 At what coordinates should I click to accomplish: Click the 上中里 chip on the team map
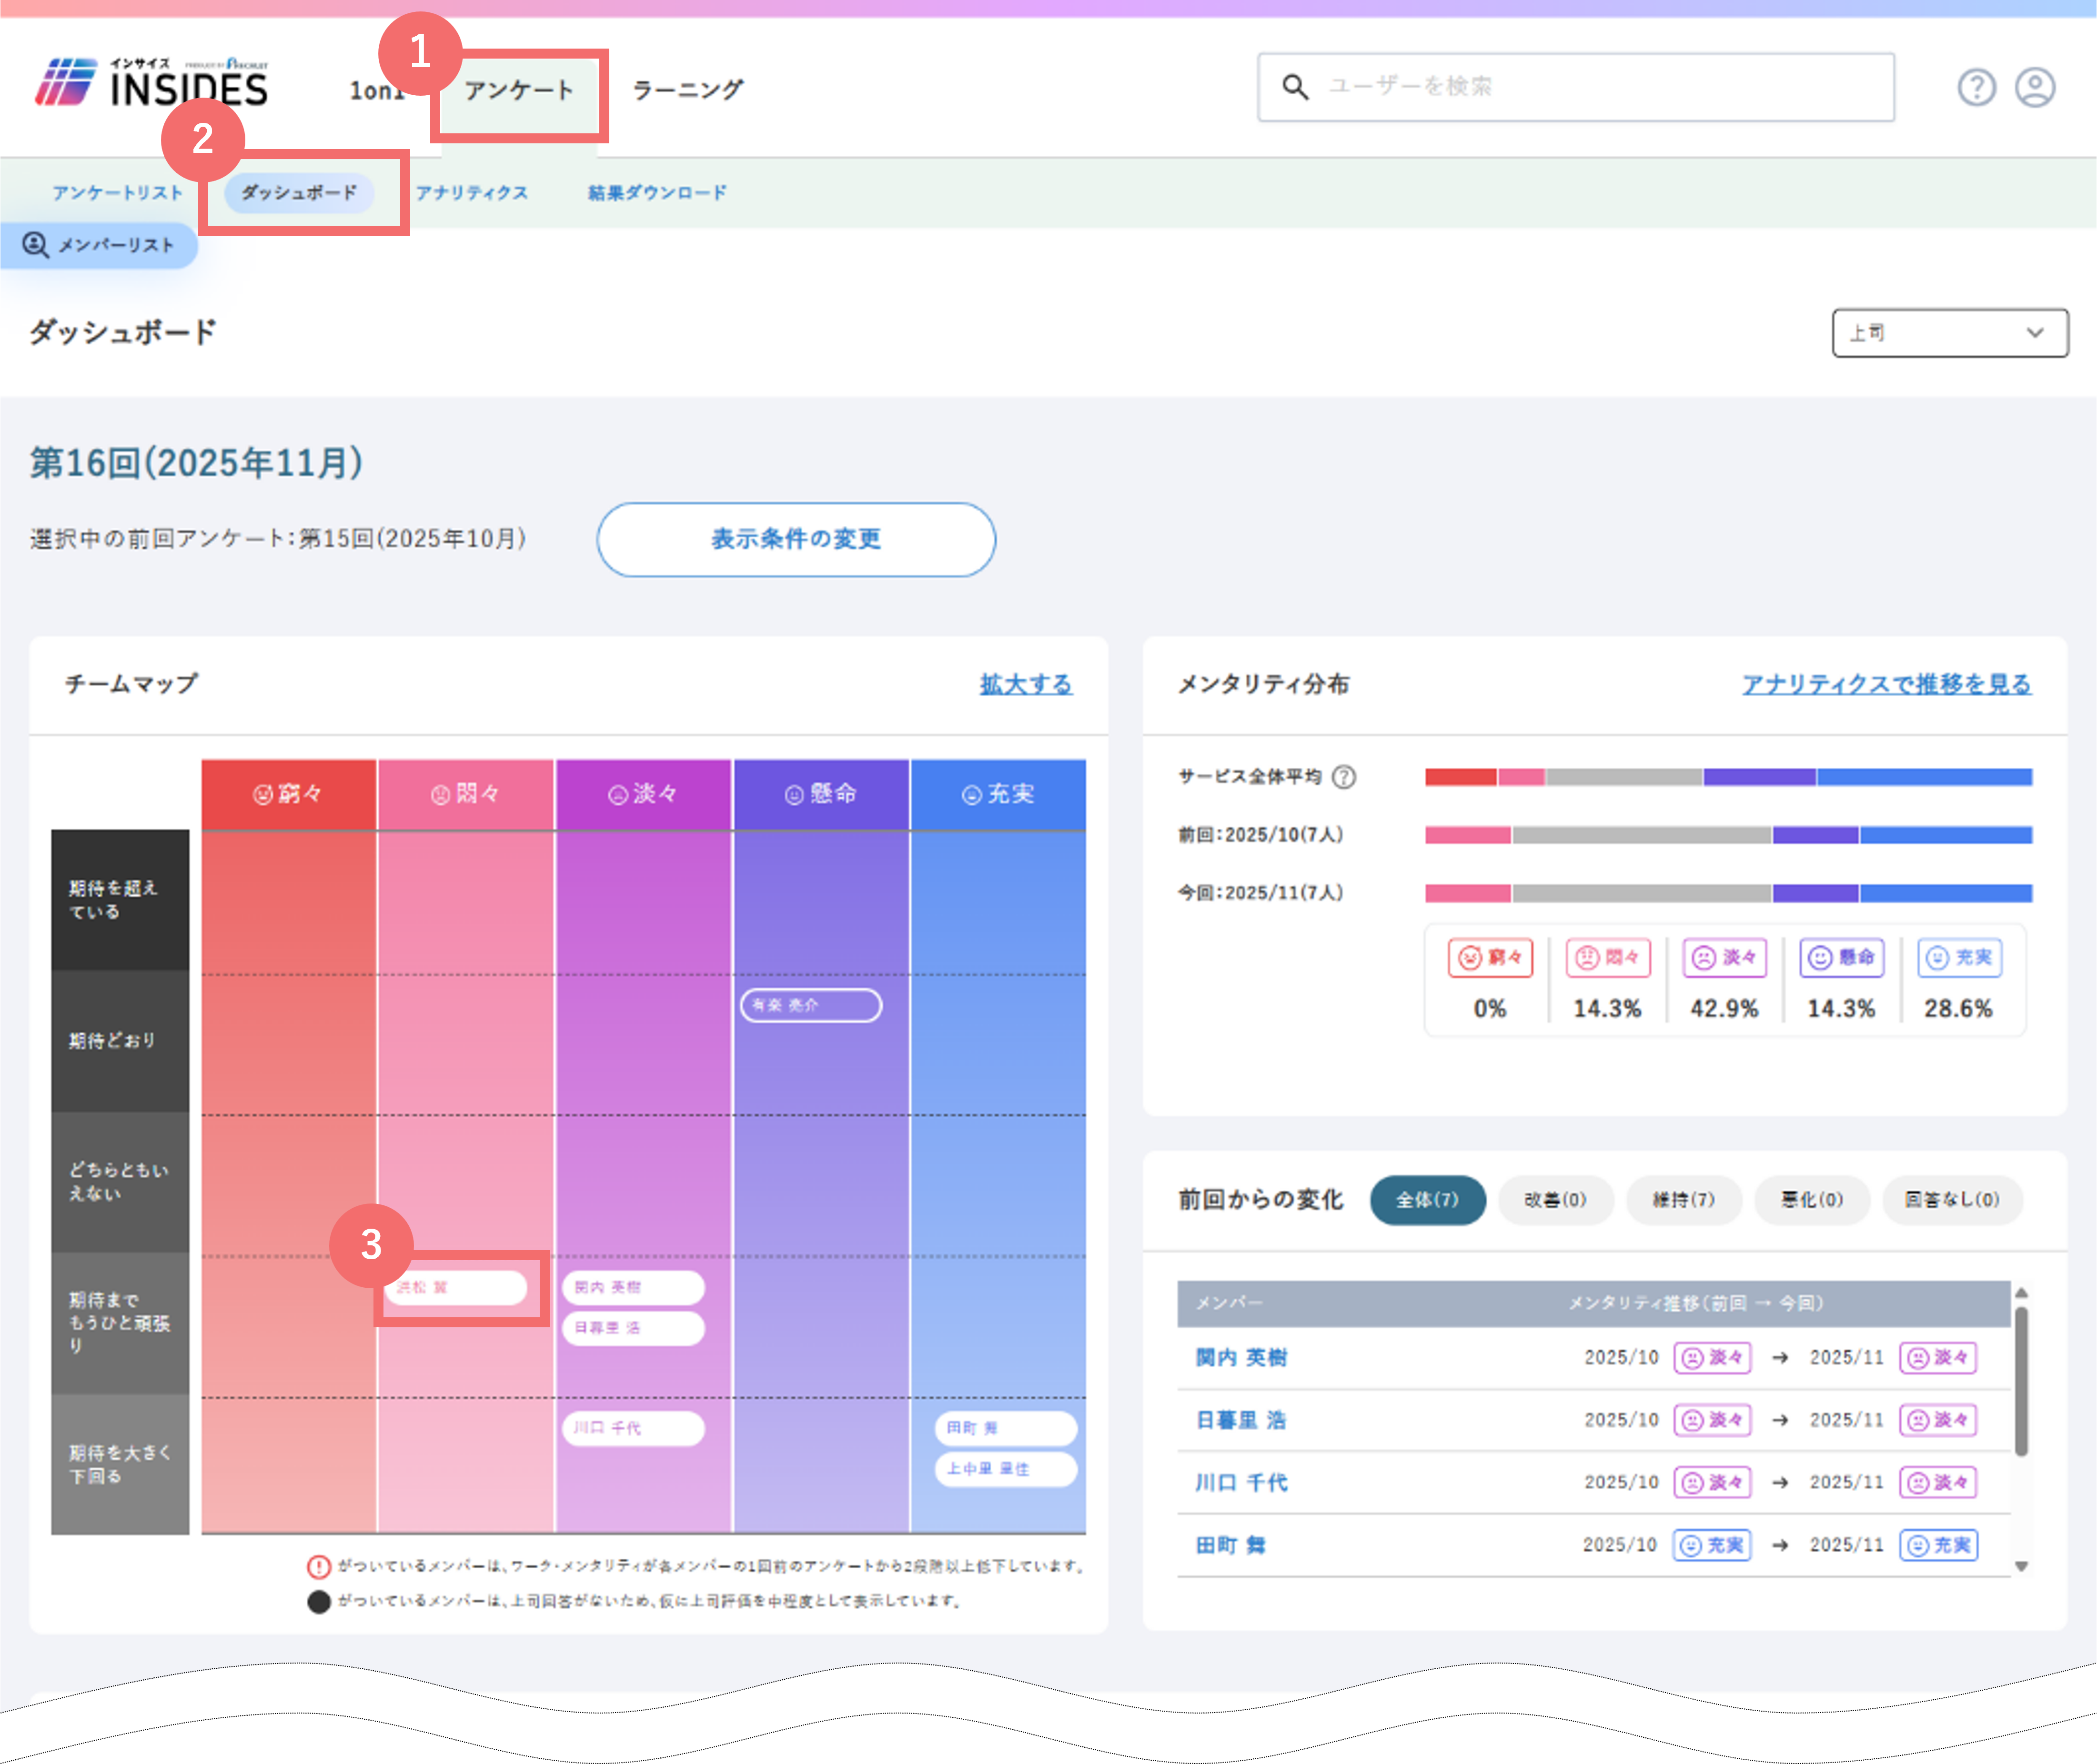pos(1006,1469)
